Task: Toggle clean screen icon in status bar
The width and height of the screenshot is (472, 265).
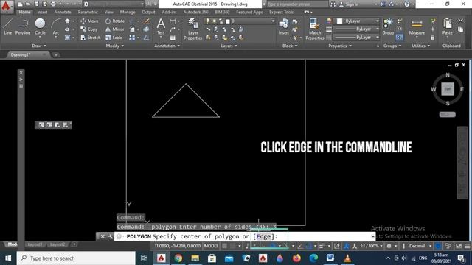Action: tap(459, 246)
